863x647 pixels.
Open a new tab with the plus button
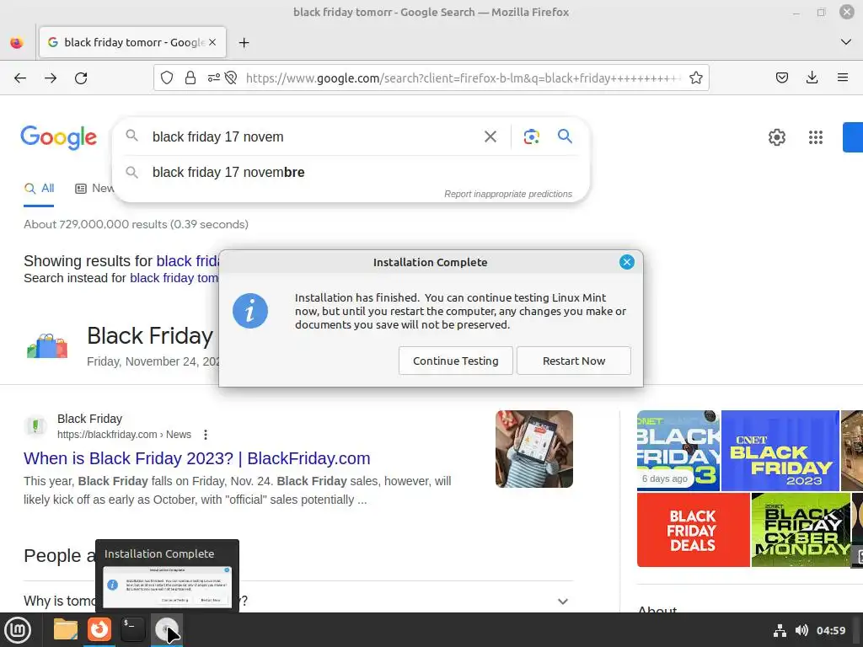click(244, 42)
